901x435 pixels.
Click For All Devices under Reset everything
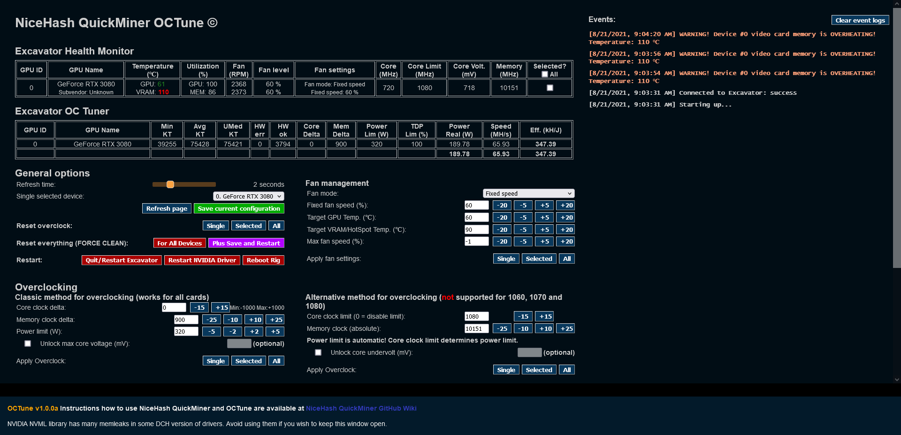(x=179, y=243)
